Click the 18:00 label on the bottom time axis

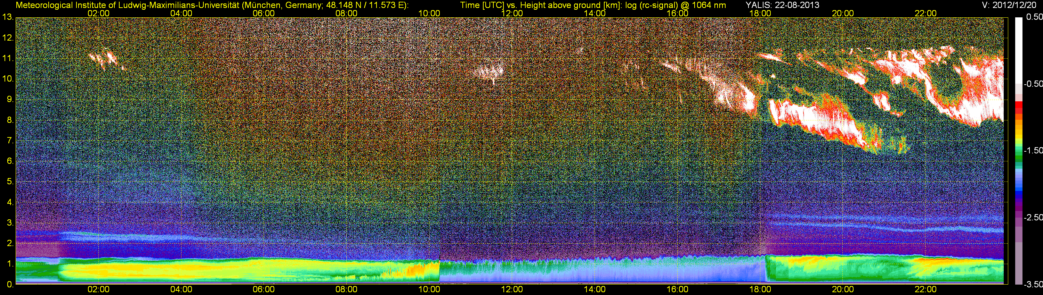760,289
